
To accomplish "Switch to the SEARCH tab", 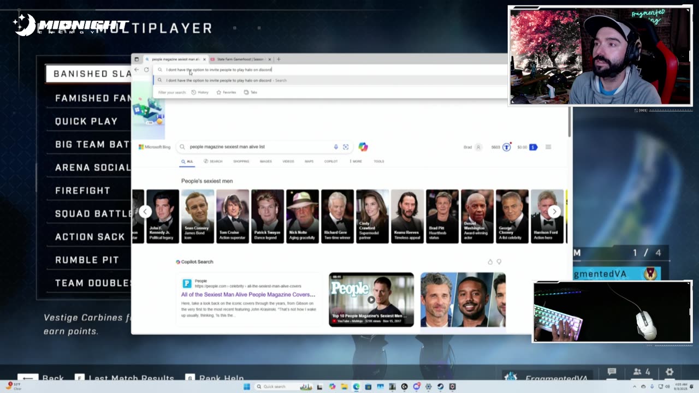I will [213, 162].
